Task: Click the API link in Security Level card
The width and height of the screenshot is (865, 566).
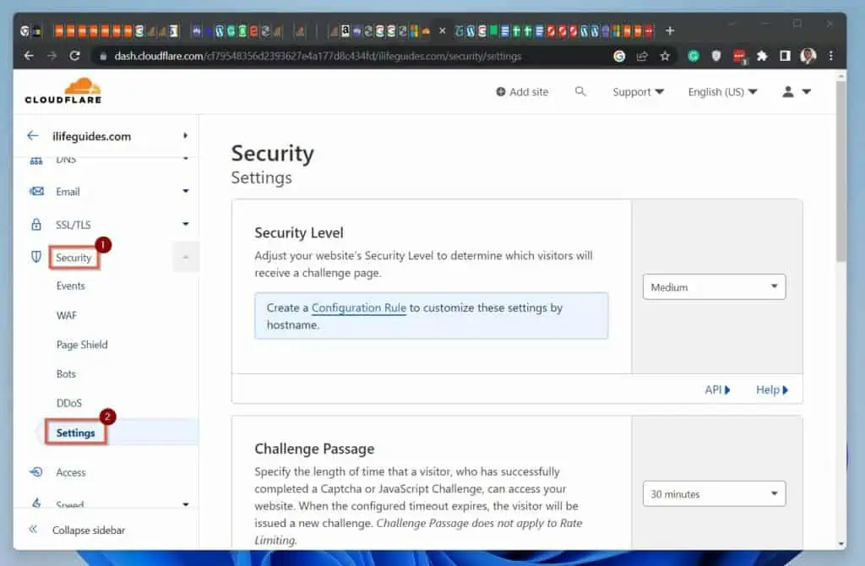Action: click(717, 389)
